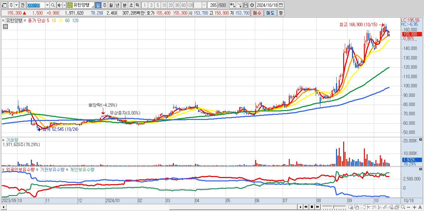Click the candle count field showing 265
The image size is (424, 211).
[213, 5]
